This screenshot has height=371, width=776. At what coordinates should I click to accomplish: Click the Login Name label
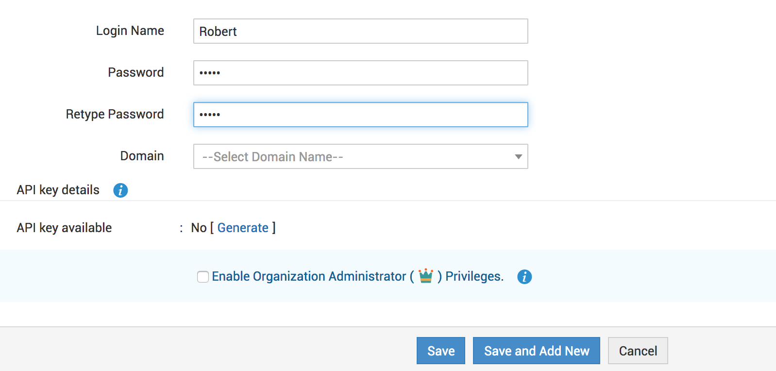coord(130,31)
